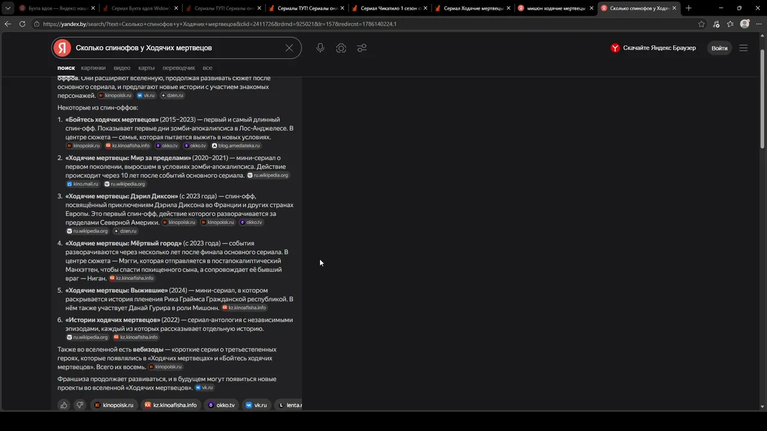Screen dimensions: 767x431
Task: Click '«Ходячие мертвецы: Мёртвый город»' text
Action: 123,244
